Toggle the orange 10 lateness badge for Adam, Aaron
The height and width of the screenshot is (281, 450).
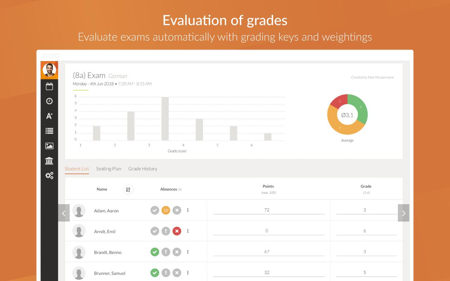[166, 210]
